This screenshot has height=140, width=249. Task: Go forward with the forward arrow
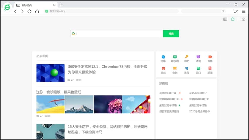click(22, 11)
